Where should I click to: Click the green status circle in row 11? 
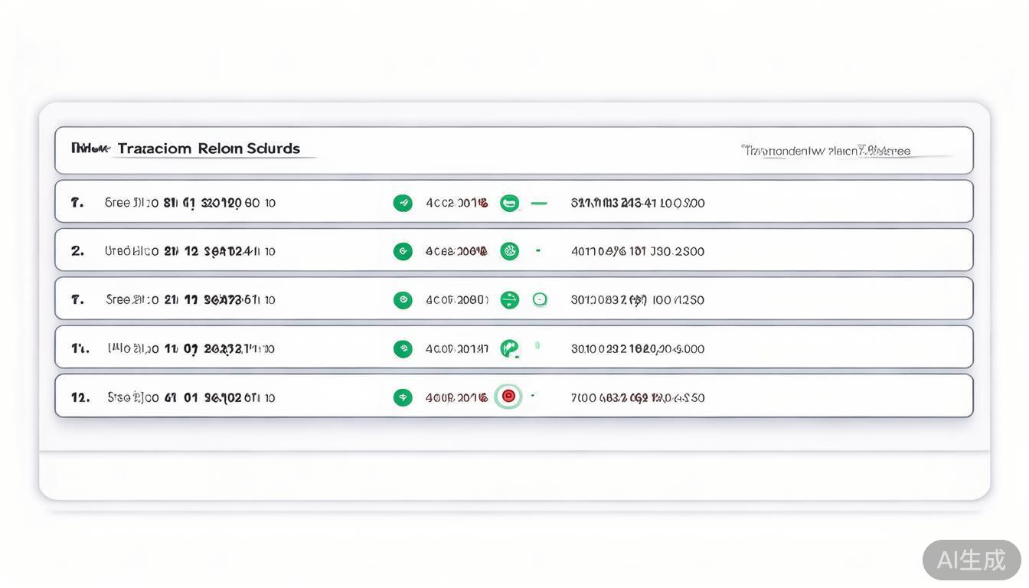[403, 348]
